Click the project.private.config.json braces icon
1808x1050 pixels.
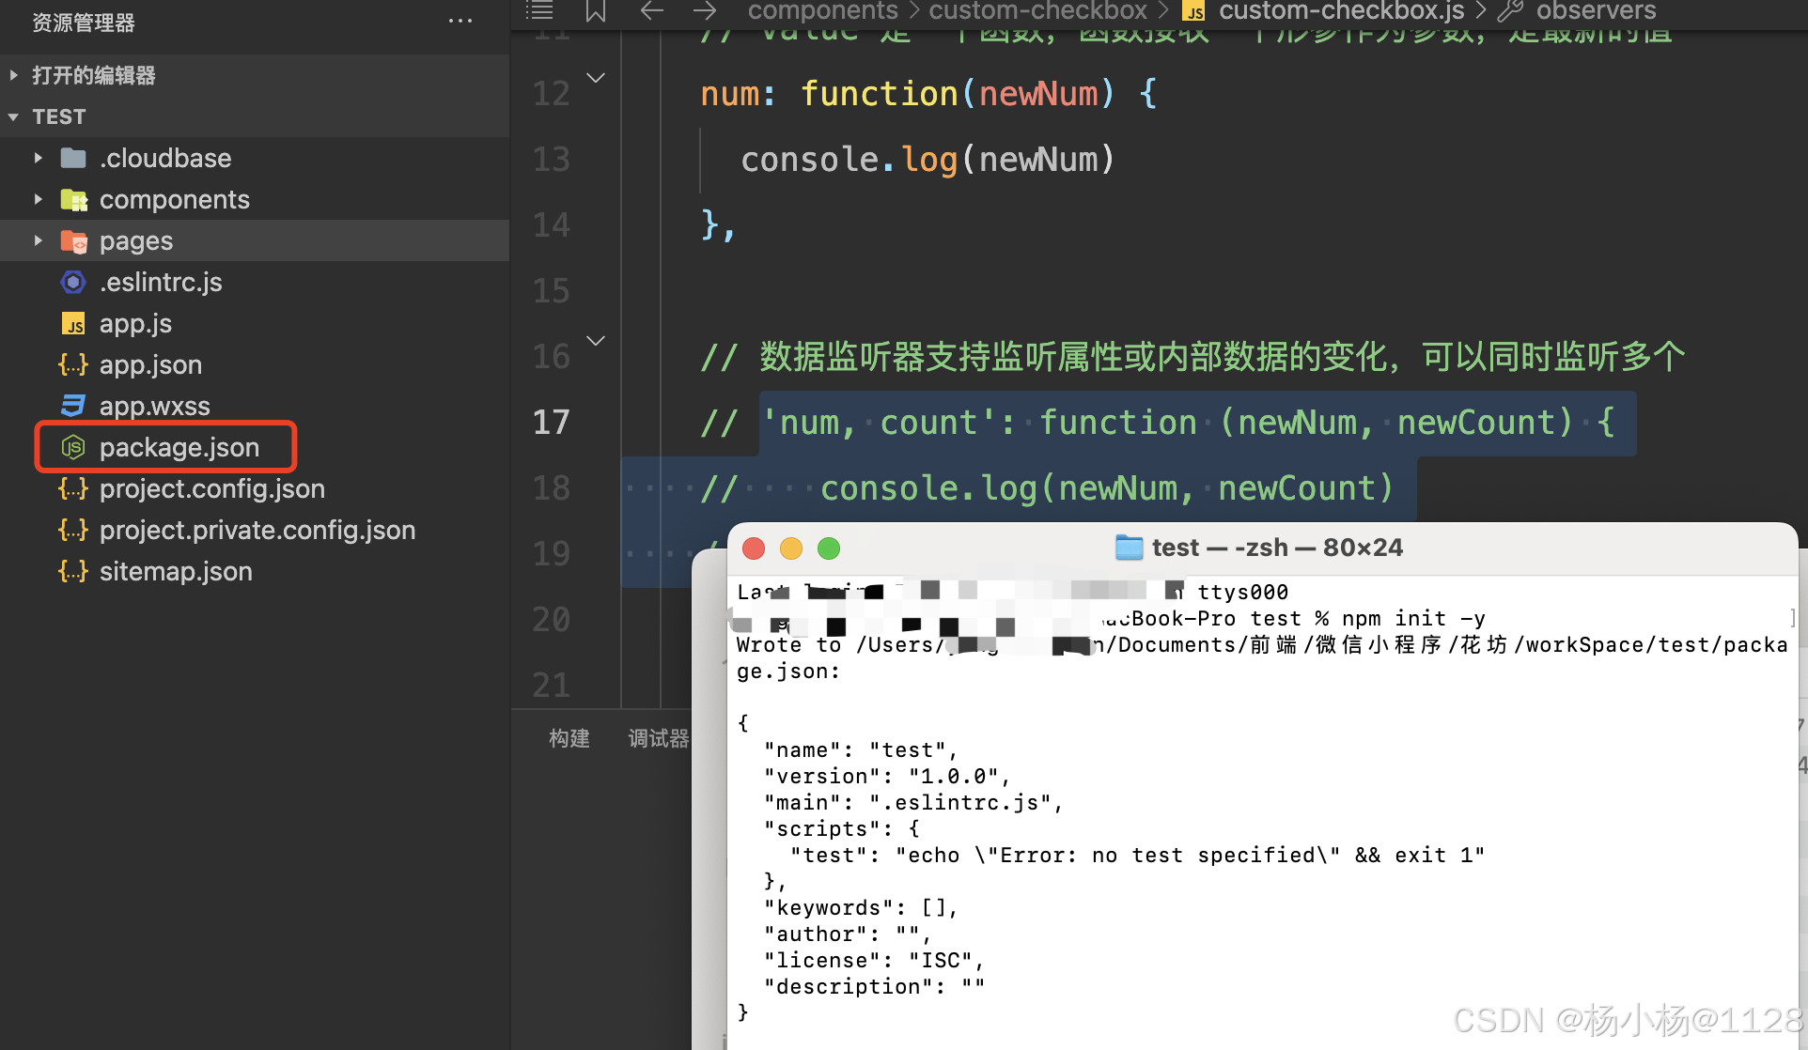73,530
